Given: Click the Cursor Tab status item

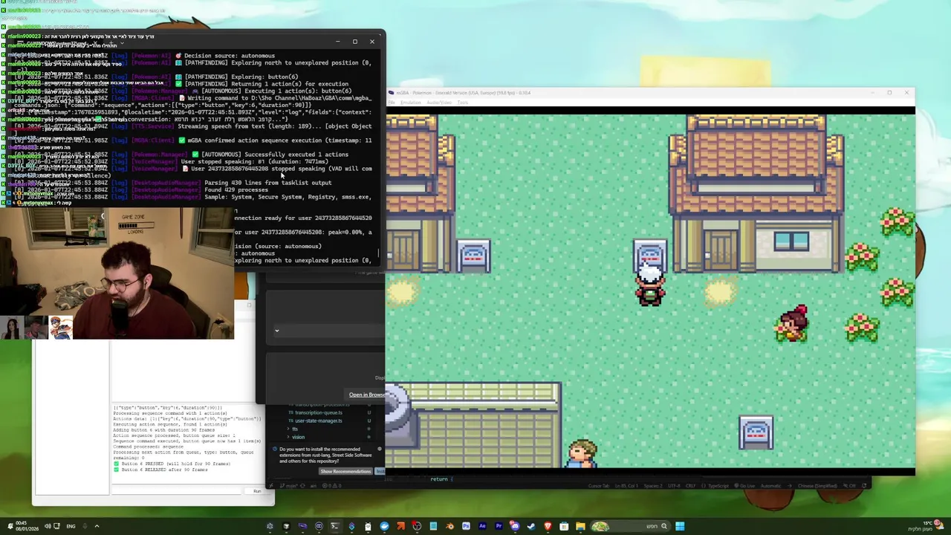Looking at the screenshot, I should click(599, 485).
